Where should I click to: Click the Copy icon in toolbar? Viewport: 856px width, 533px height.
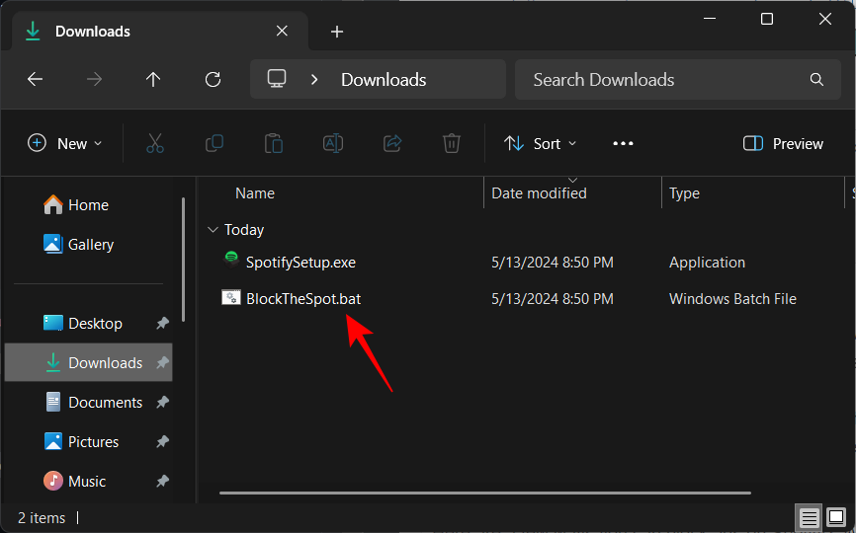point(214,144)
